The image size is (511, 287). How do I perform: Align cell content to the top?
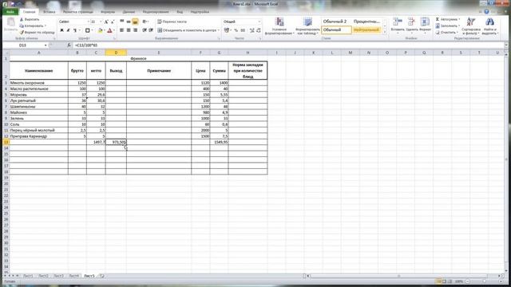pyautogui.click(x=122, y=22)
